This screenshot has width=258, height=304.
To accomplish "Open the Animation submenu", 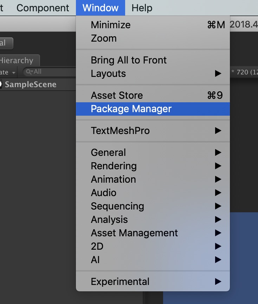I will click(113, 179).
